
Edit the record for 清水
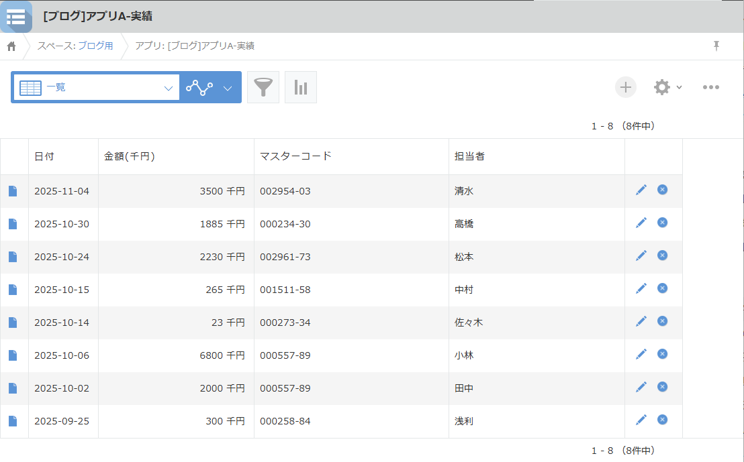pyautogui.click(x=641, y=190)
